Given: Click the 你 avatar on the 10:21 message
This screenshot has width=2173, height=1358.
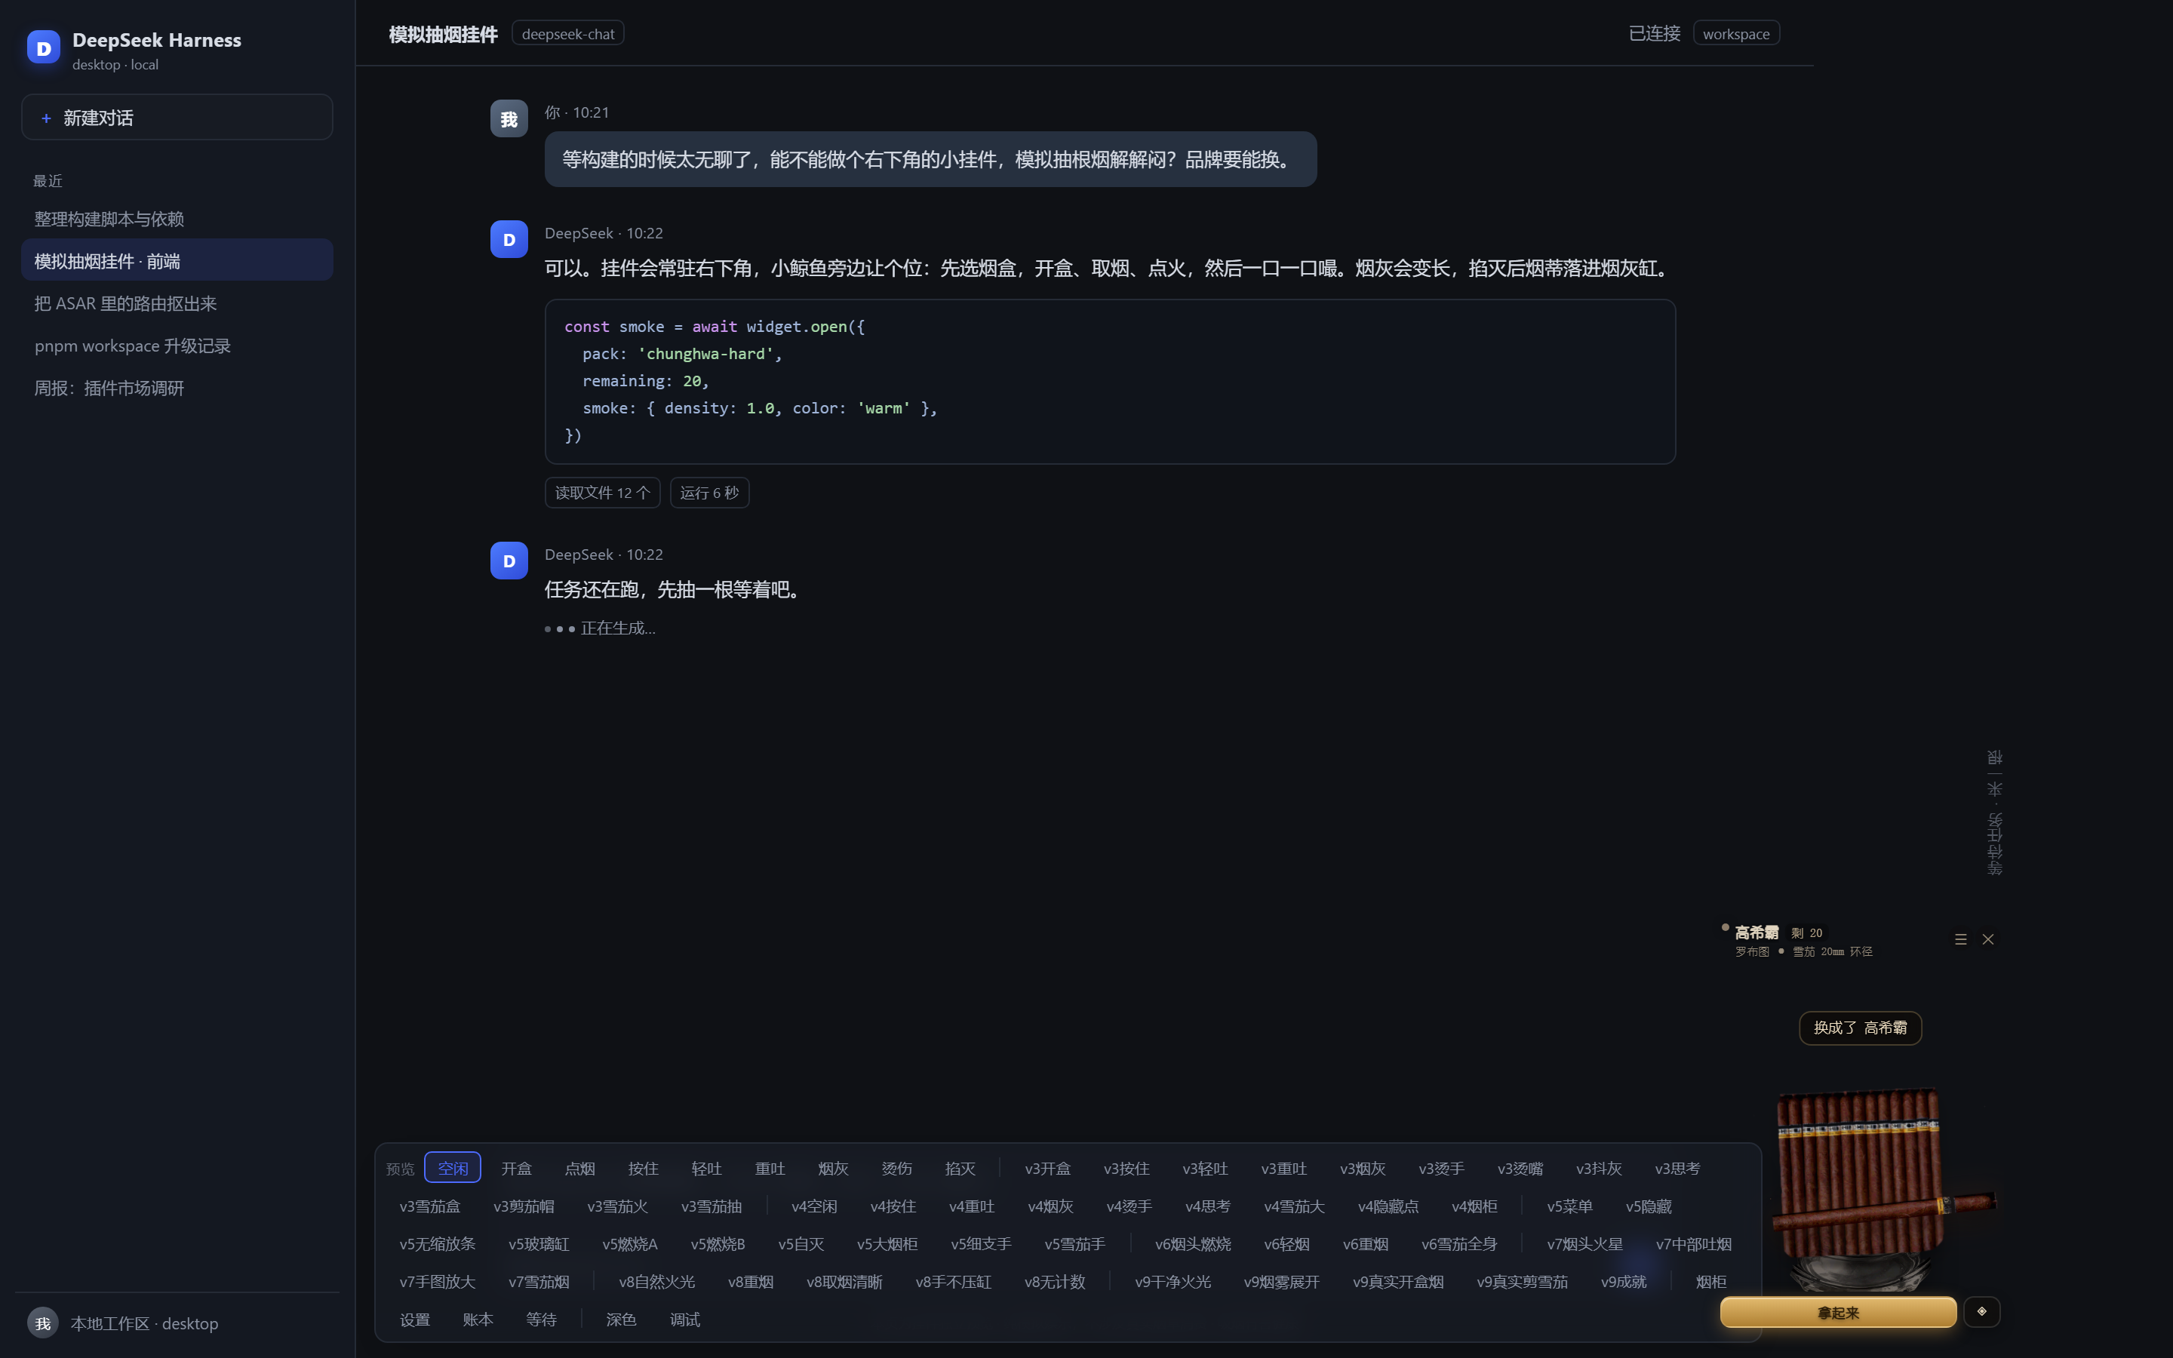Looking at the screenshot, I should pyautogui.click(x=509, y=118).
